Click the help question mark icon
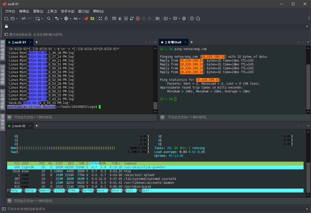 [x=192, y=18]
